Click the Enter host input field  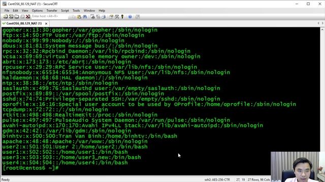click(x=49, y=16)
